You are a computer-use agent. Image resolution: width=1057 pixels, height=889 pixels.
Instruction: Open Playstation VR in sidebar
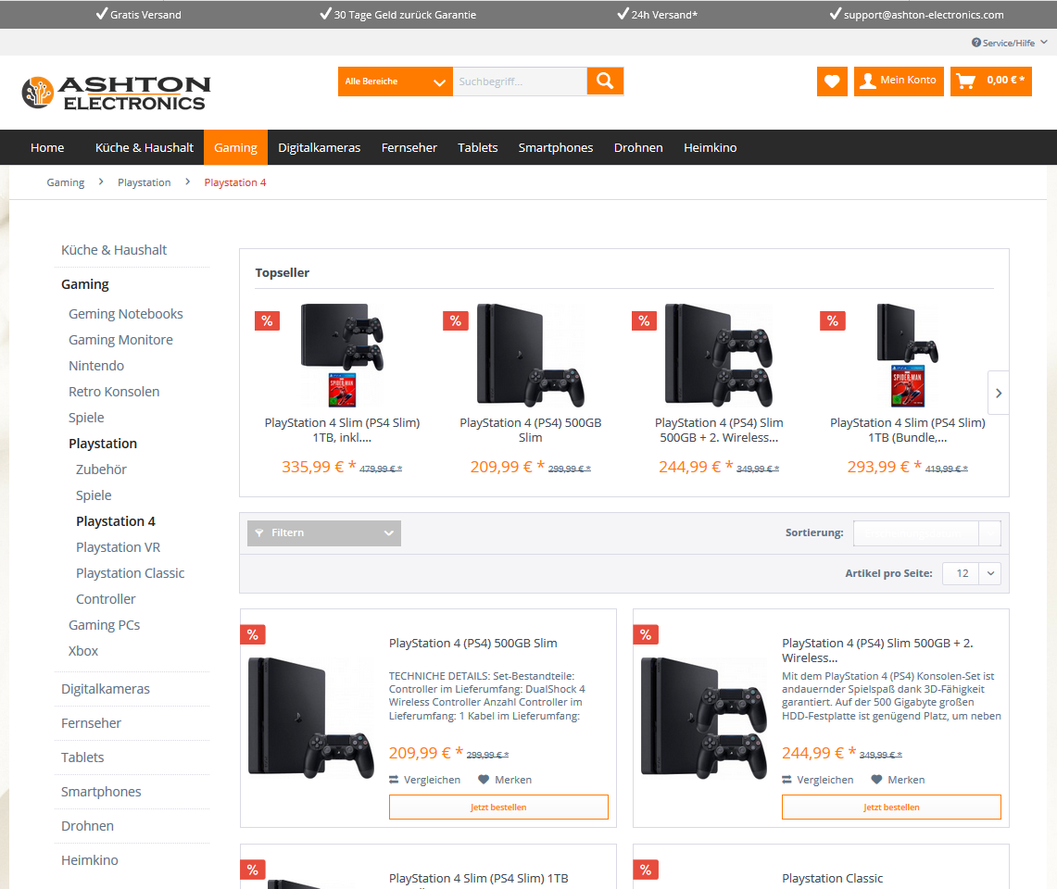pos(118,547)
